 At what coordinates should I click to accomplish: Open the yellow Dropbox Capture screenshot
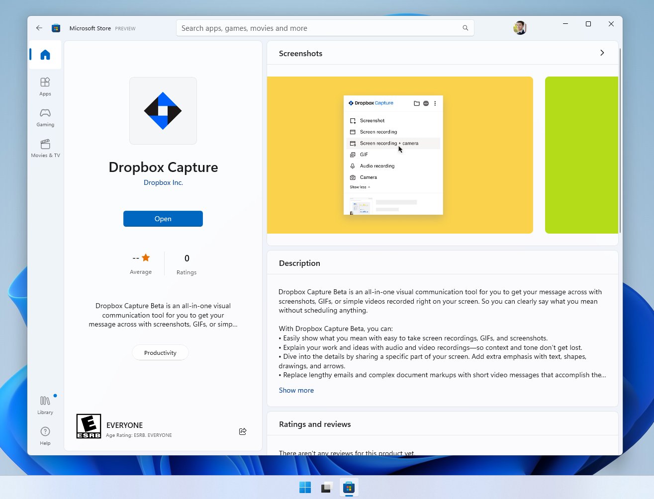click(x=400, y=155)
